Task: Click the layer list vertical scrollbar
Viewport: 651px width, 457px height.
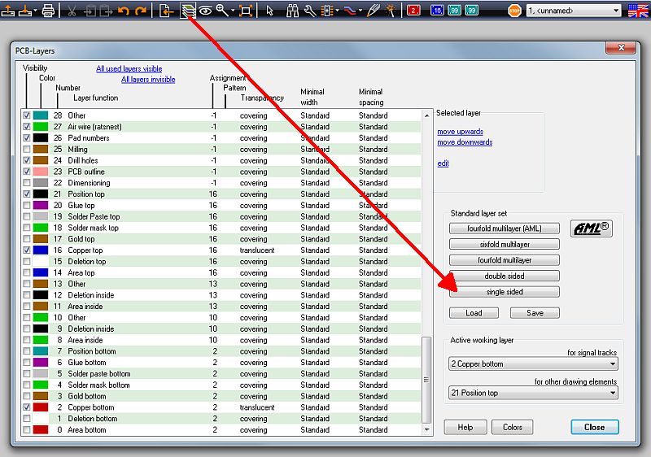Action: point(427,379)
